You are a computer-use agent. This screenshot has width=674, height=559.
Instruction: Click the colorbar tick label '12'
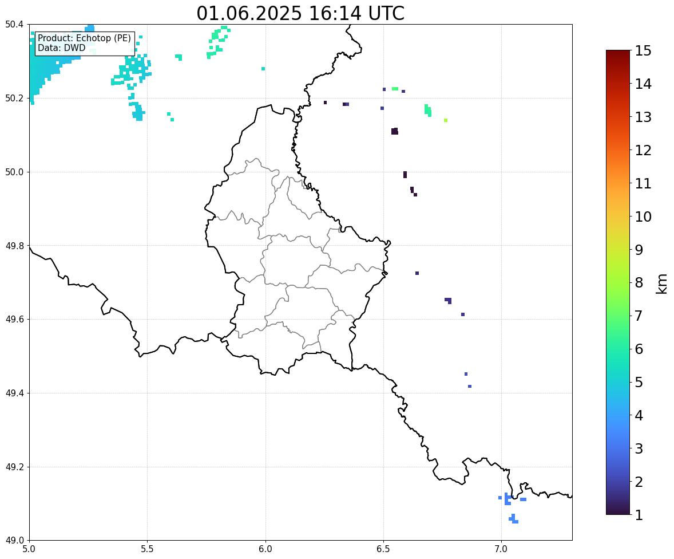643,150
